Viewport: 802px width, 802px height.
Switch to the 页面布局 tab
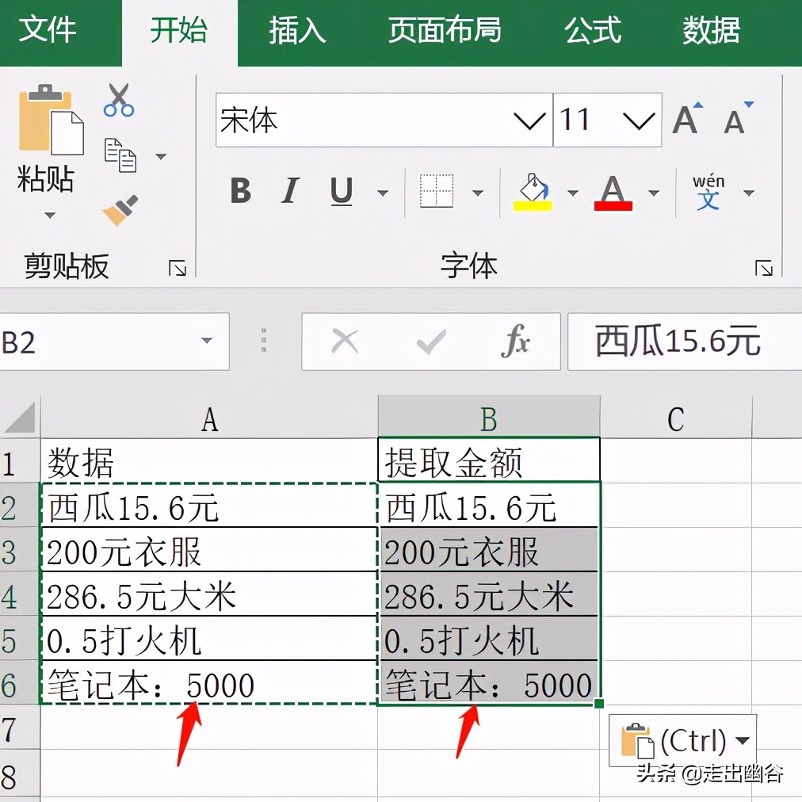[x=445, y=29]
